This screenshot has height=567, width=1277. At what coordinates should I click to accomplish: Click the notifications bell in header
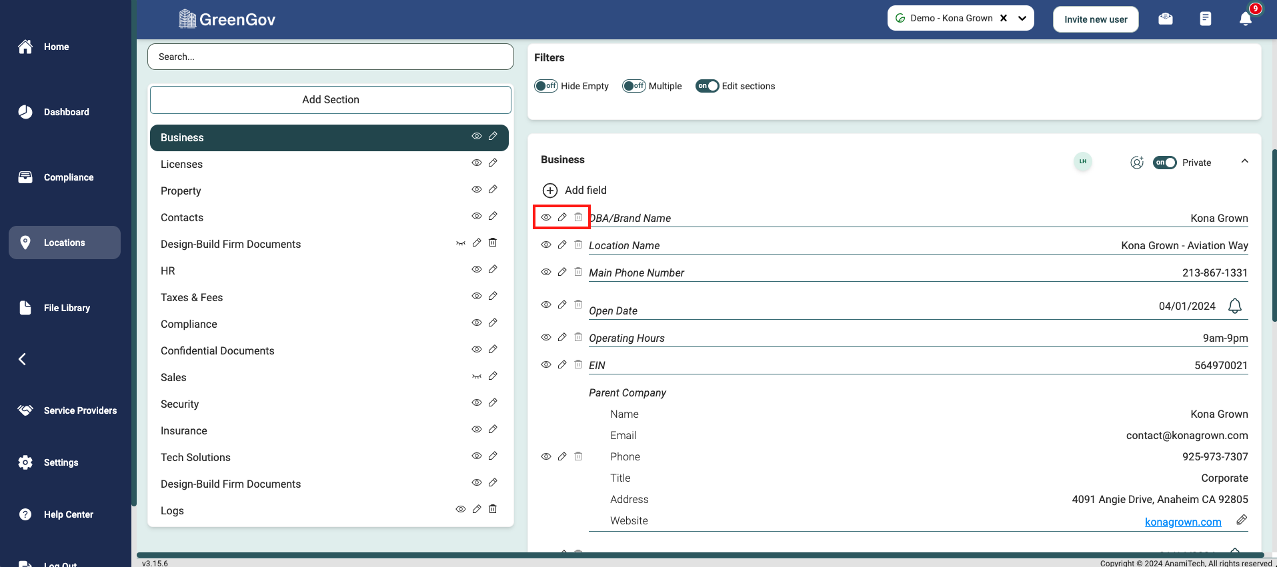1245,19
